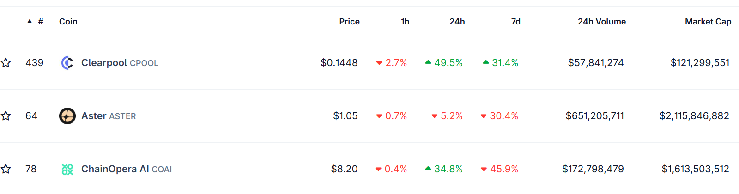
Task: Star ChainOpera AI as a favorite
Action: (x=6, y=169)
